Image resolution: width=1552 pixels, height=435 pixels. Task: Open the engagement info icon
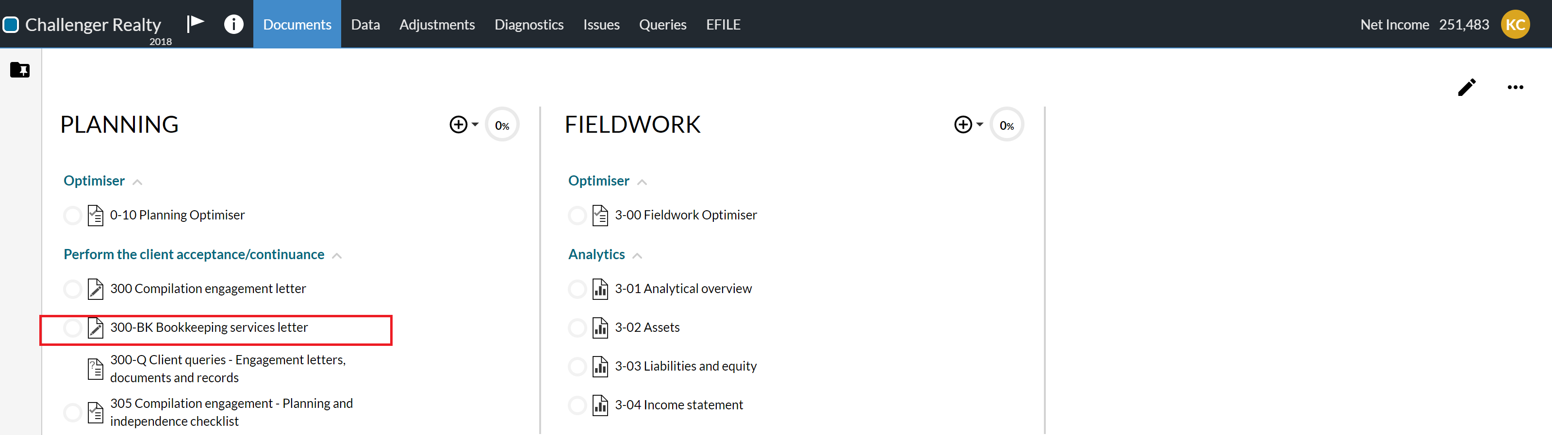234,24
